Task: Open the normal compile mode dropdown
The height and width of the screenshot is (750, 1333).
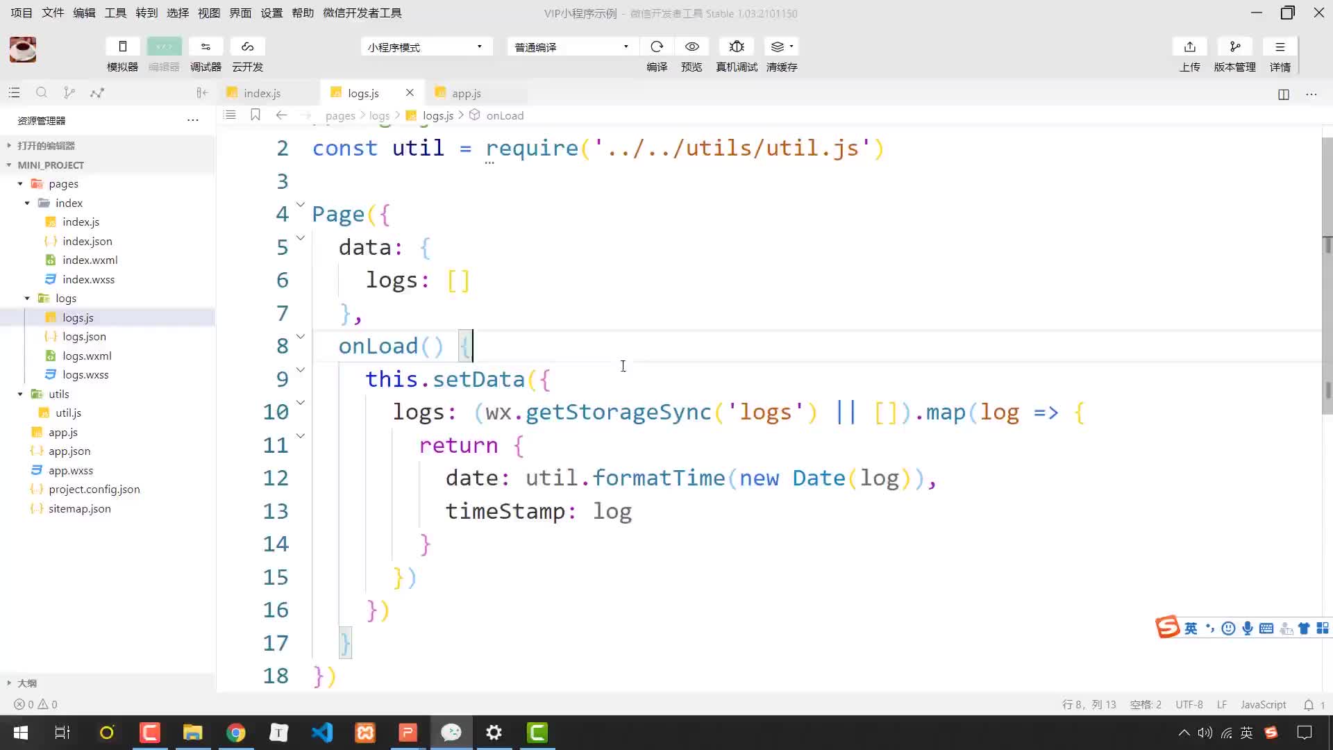Action: click(x=572, y=47)
